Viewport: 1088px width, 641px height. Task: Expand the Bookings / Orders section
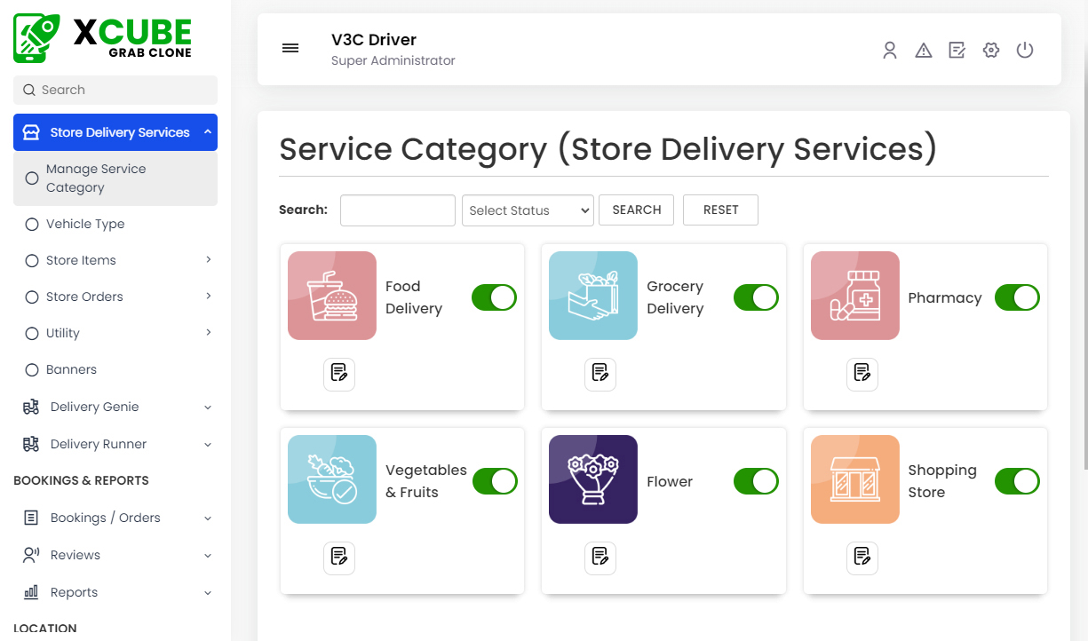tap(103, 518)
